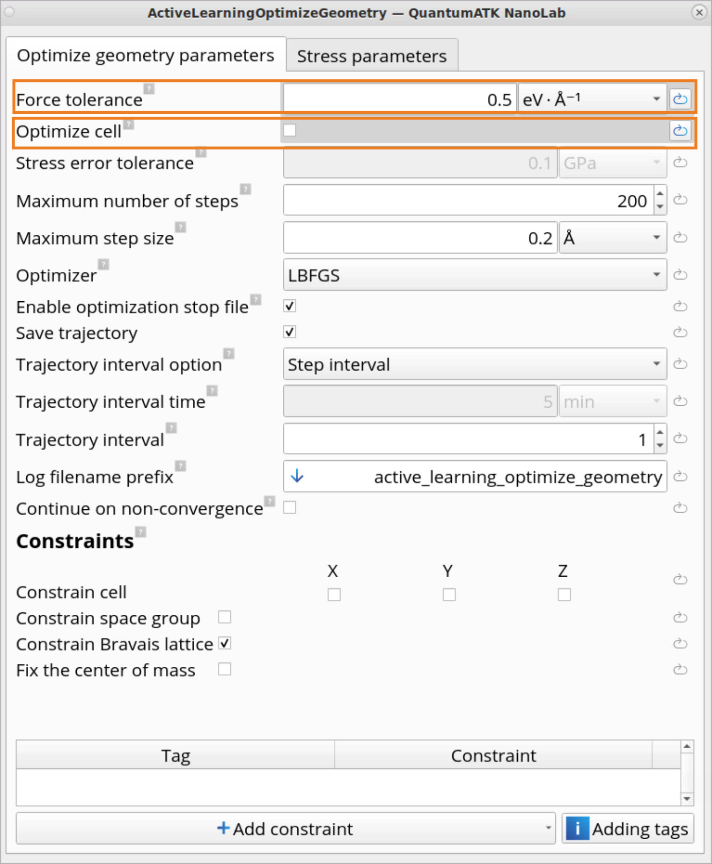The height and width of the screenshot is (864, 712).
Task: Check Constrain cell X checkbox
Action: point(334,595)
